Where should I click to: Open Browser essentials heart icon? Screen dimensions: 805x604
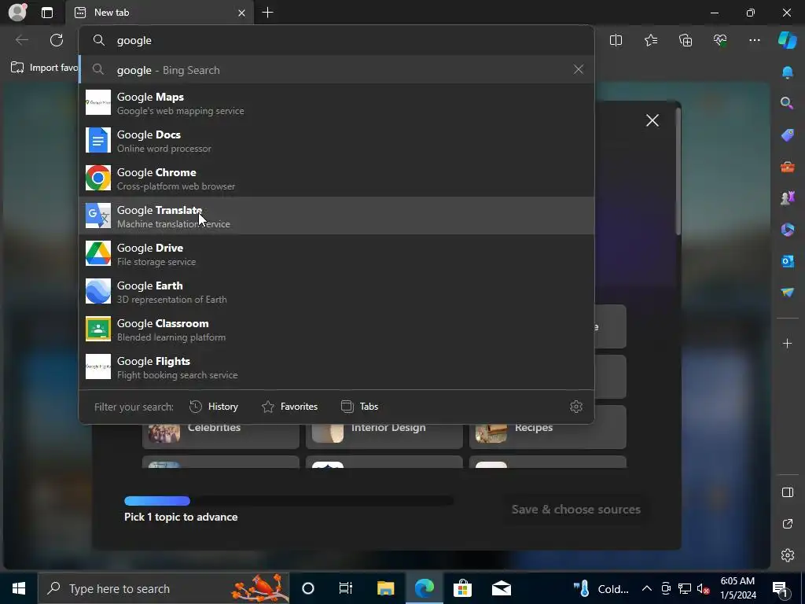tap(720, 40)
